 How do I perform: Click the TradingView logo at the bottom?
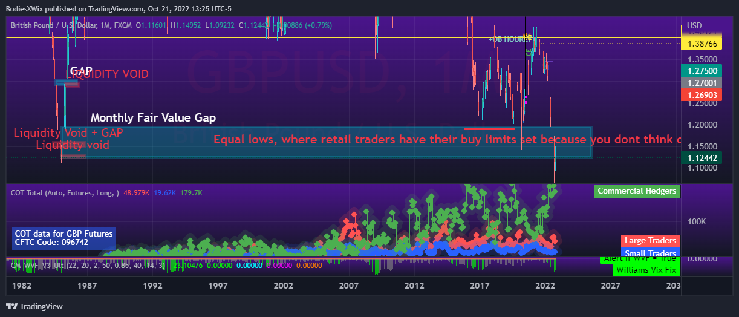(x=34, y=307)
